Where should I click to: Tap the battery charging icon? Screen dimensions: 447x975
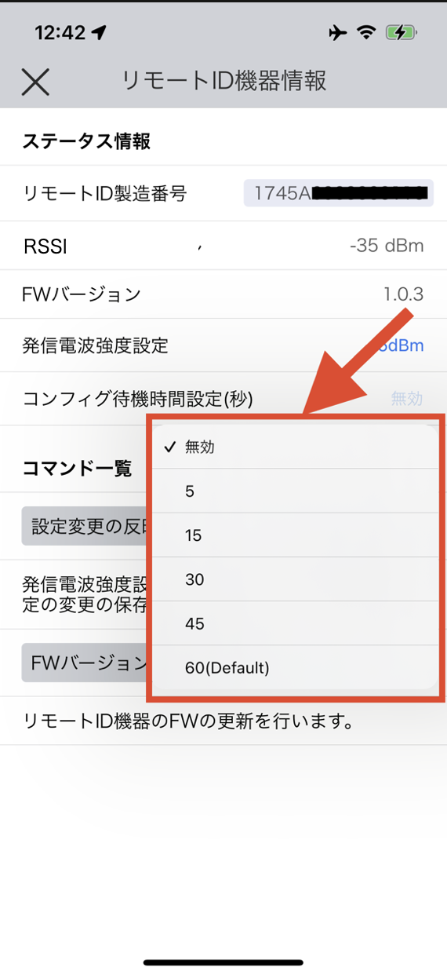point(402,32)
